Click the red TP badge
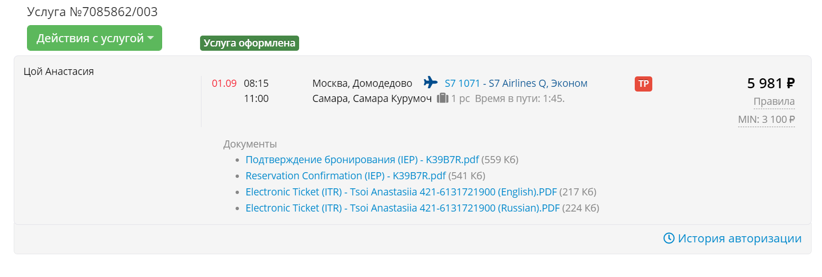Viewport: 822px width, 277px height. [x=643, y=84]
